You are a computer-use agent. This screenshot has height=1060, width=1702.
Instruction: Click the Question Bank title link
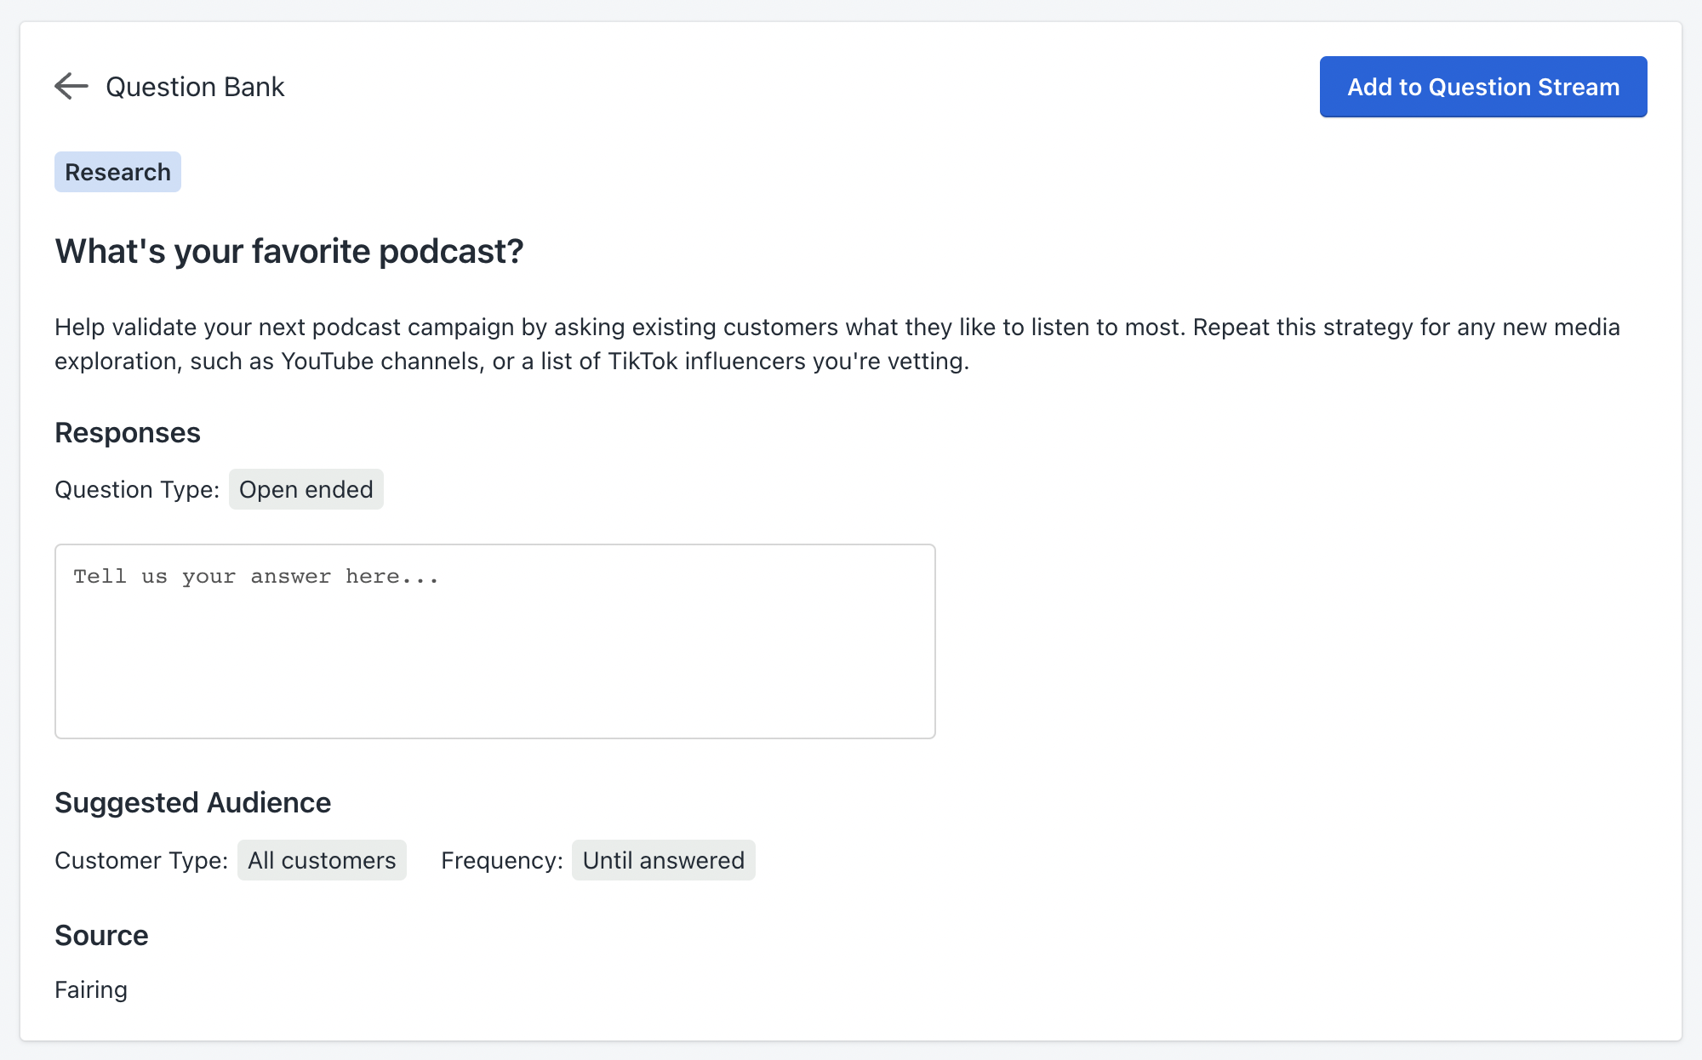click(x=195, y=87)
